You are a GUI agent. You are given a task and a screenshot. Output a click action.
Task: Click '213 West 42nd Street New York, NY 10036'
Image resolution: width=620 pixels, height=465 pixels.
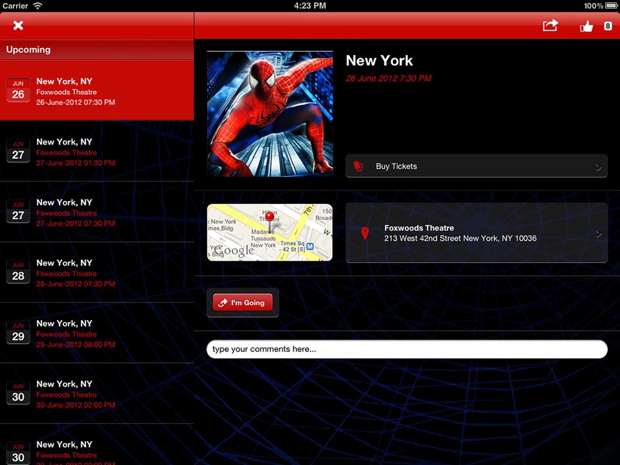(460, 239)
